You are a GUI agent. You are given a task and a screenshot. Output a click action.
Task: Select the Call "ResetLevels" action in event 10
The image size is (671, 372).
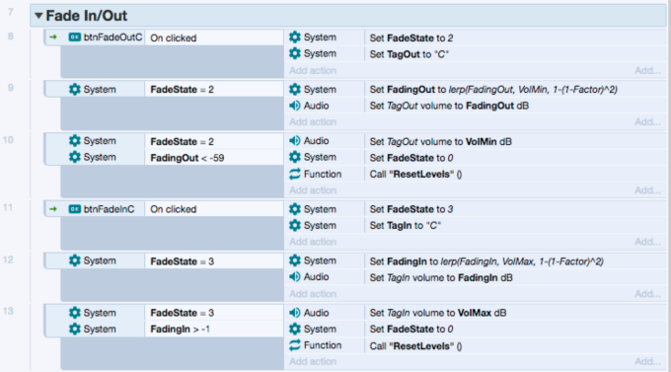(x=415, y=175)
